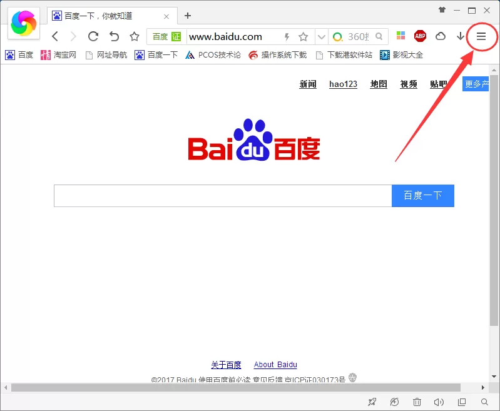Click the browser doctor icon in status bar
Screen dimensions: 500x411
tap(394, 402)
